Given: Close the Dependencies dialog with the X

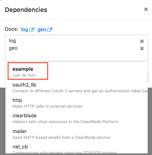Looking at the screenshot, I should pyautogui.click(x=146, y=9).
